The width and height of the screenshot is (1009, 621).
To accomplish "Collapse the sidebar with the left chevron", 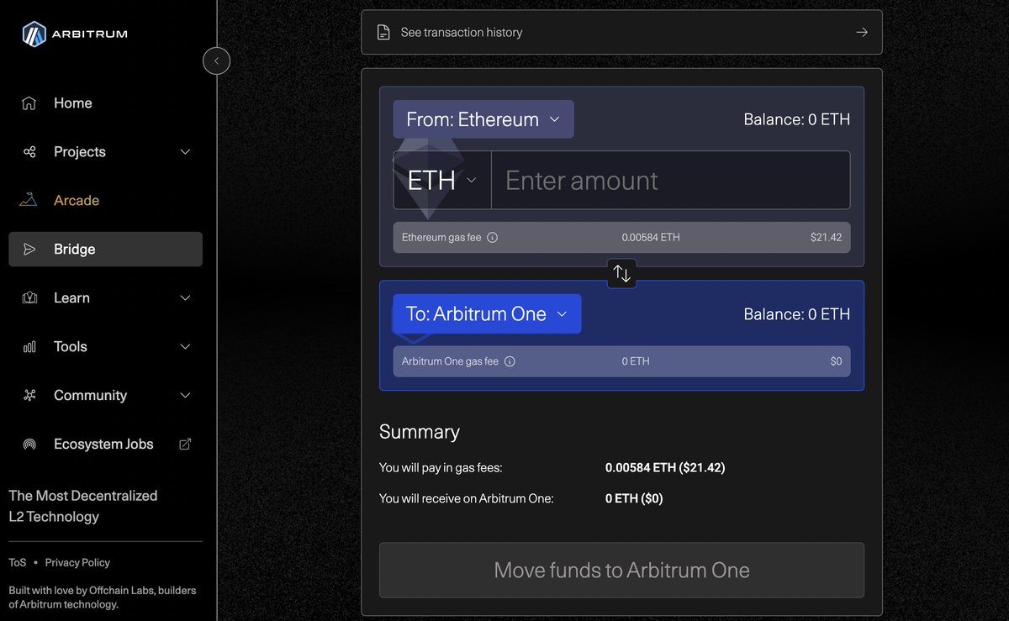I will tap(216, 61).
